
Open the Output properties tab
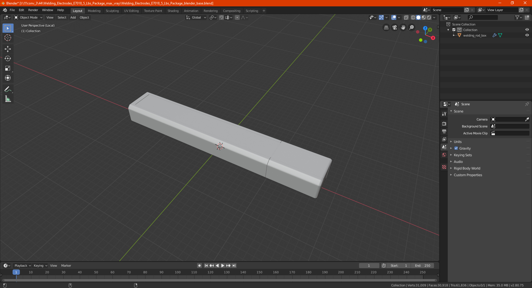click(x=444, y=131)
